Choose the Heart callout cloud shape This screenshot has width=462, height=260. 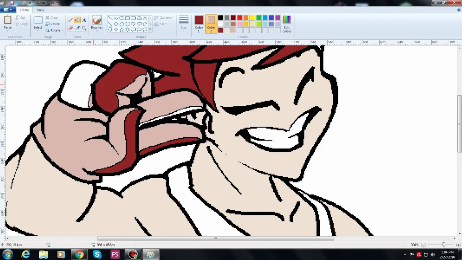(x=145, y=30)
